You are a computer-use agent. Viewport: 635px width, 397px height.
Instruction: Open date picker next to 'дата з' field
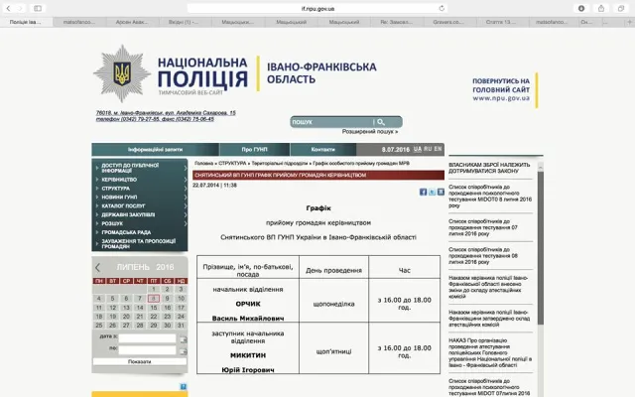pyautogui.click(x=183, y=339)
